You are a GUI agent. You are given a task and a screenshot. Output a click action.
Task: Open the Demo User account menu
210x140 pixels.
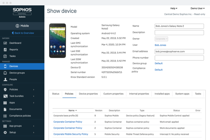[x=197, y=9]
